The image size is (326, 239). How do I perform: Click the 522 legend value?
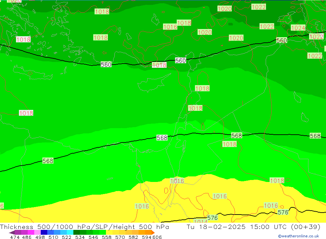tap(67, 237)
